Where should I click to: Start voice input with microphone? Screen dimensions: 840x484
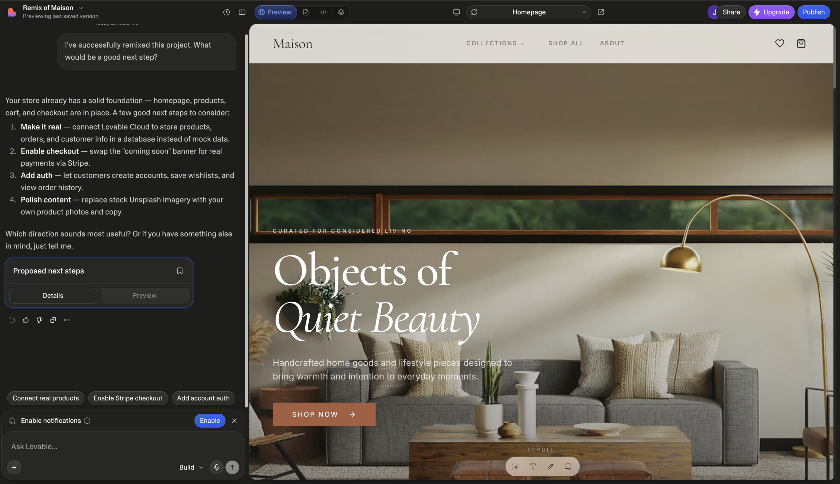click(x=217, y=467)
